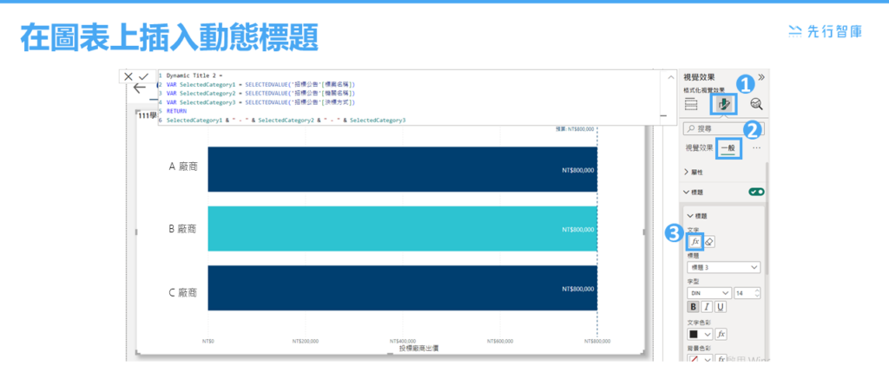This screenshot has height=385, width=889.
Task: Click fx button next to 文字色彩 swatch
Action: 721,334
